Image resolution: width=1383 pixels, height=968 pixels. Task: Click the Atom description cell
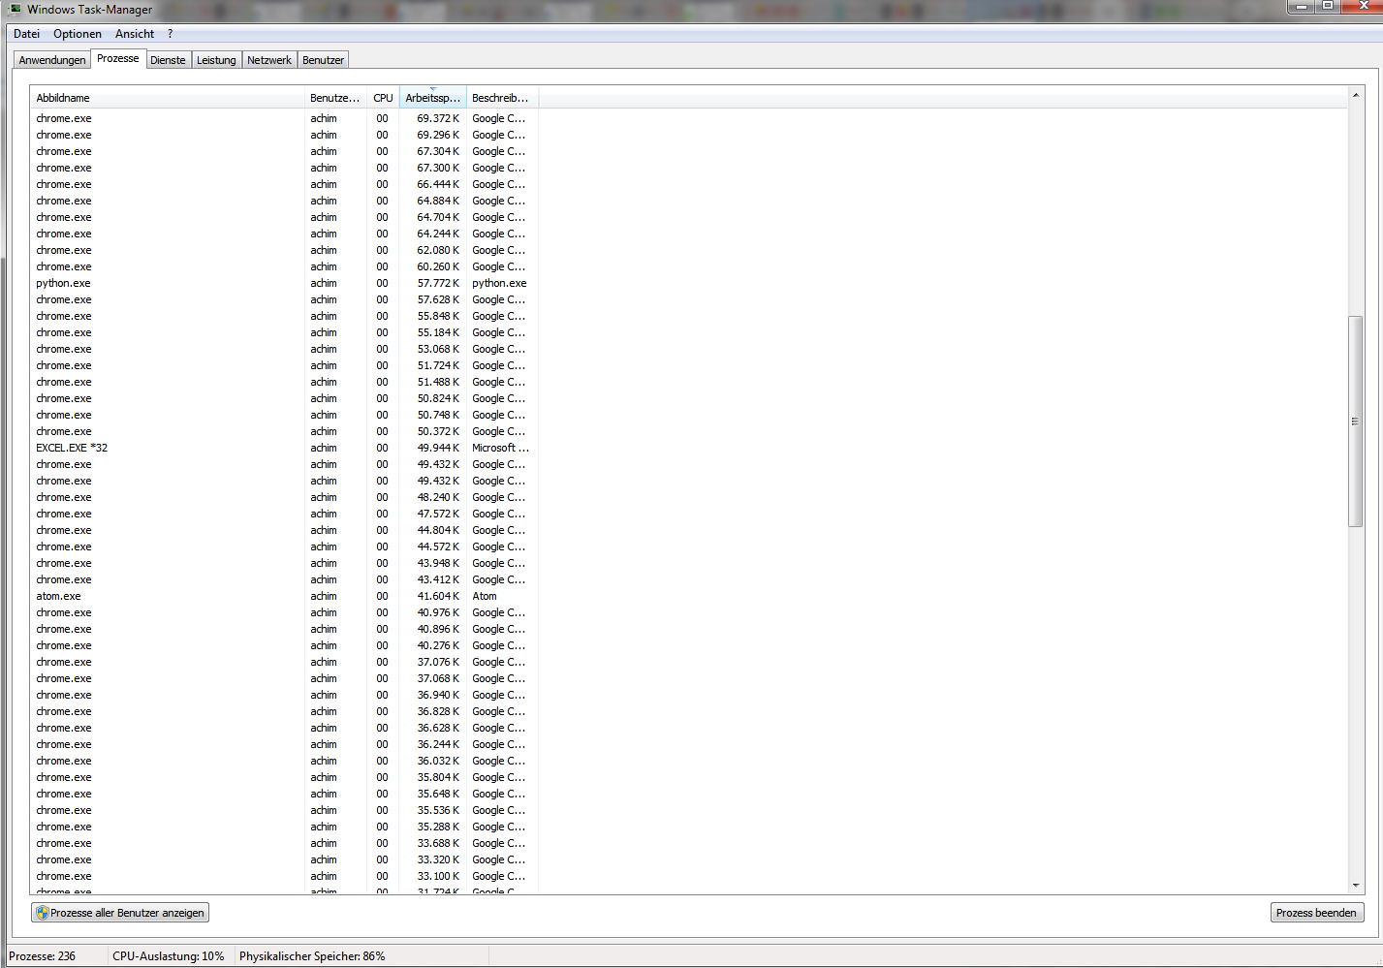(484, 596)
